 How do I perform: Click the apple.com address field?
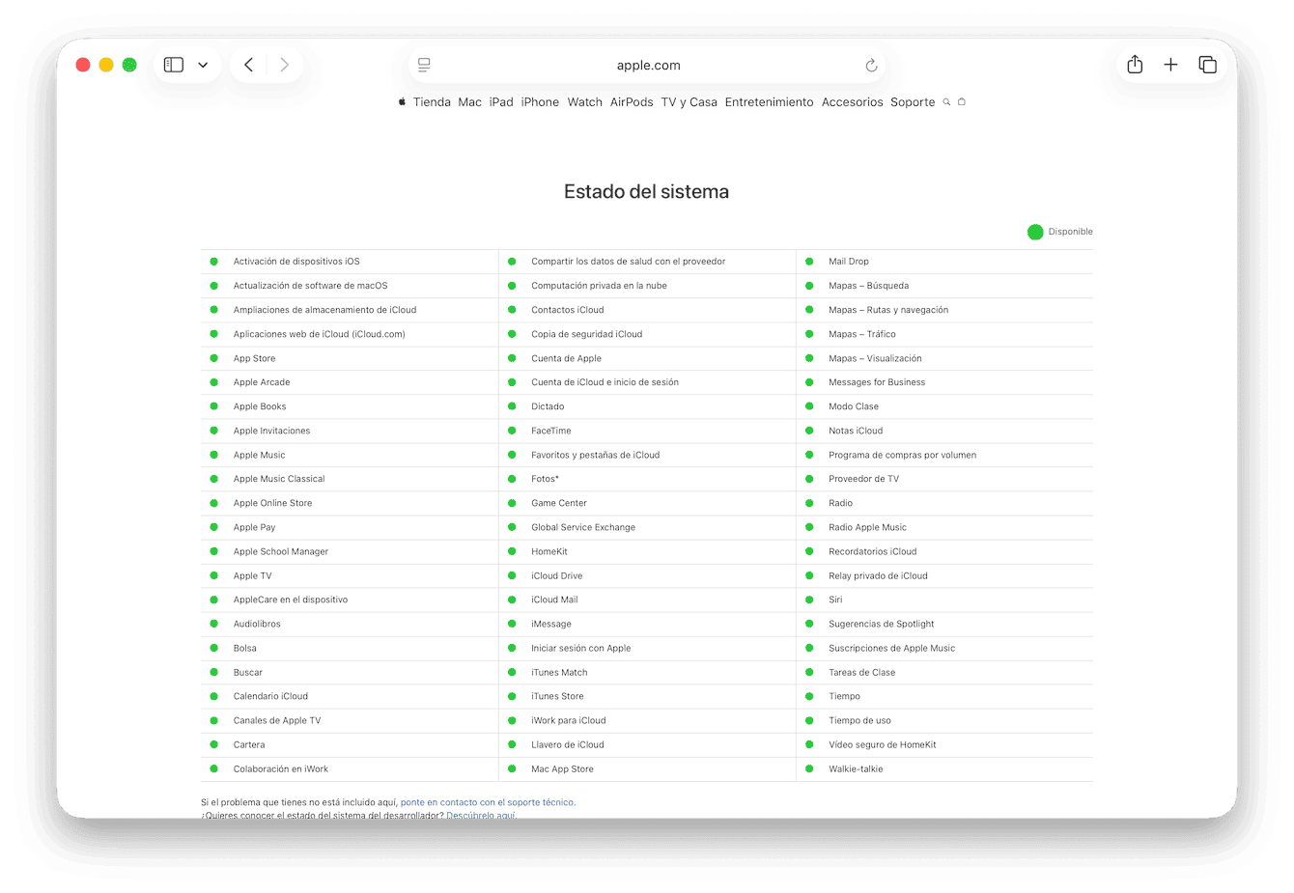[647, 66]
